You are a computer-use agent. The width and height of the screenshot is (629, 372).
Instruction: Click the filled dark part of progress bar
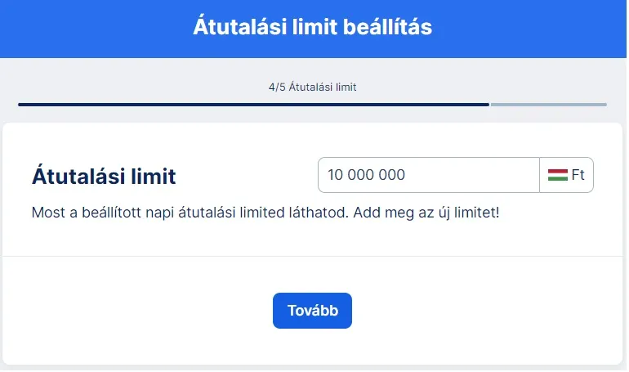(253, 105)
